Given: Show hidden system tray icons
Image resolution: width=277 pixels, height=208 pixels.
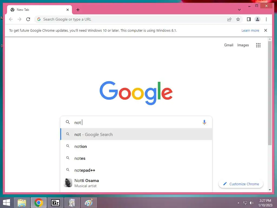Looking at the screenshot, I should point(238,203).
